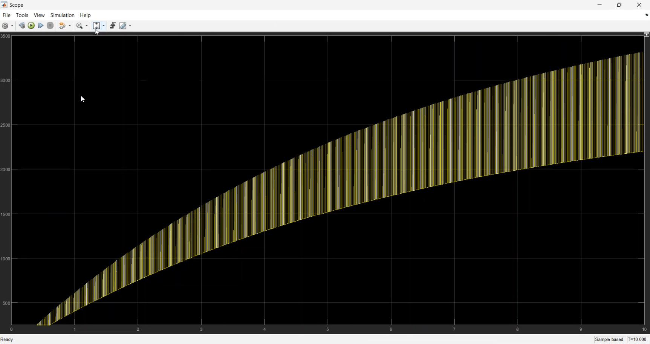
Task: Open the Triggers tool icon
Action: point(113,26)
